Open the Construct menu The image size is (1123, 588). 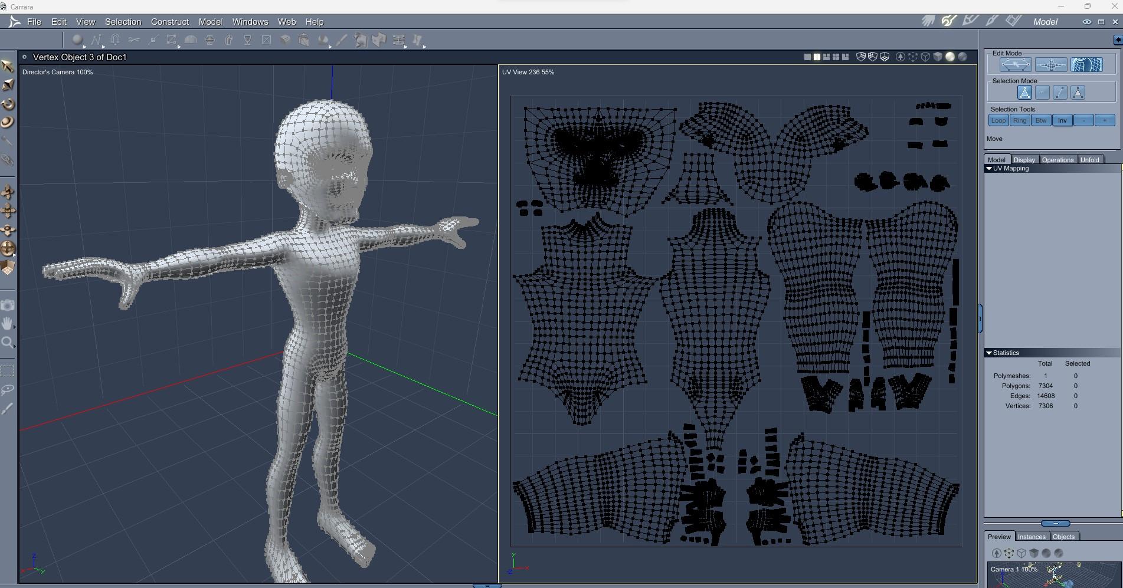170,22
